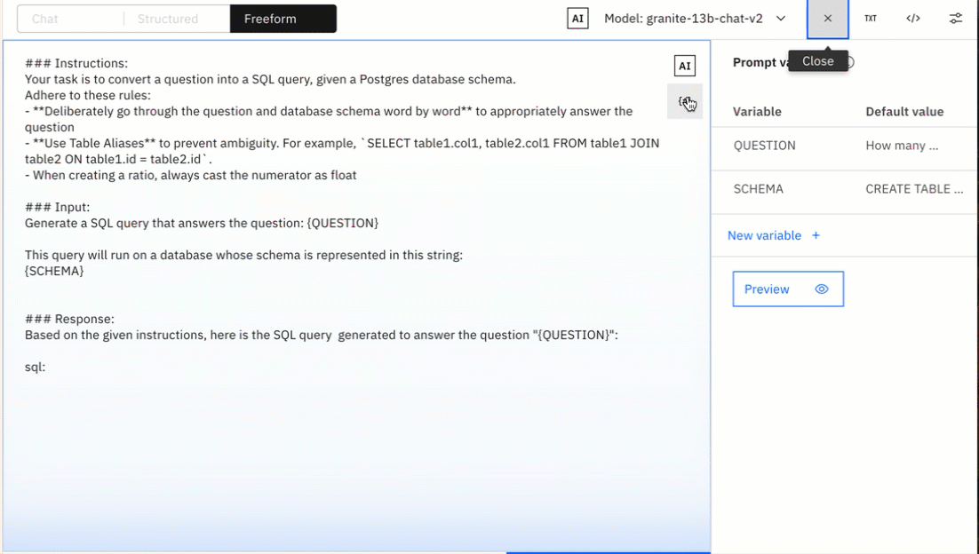Screen dimensions: 979x554
Task: Click the variables braces icon in editor
Action: (x=684, y=101)
